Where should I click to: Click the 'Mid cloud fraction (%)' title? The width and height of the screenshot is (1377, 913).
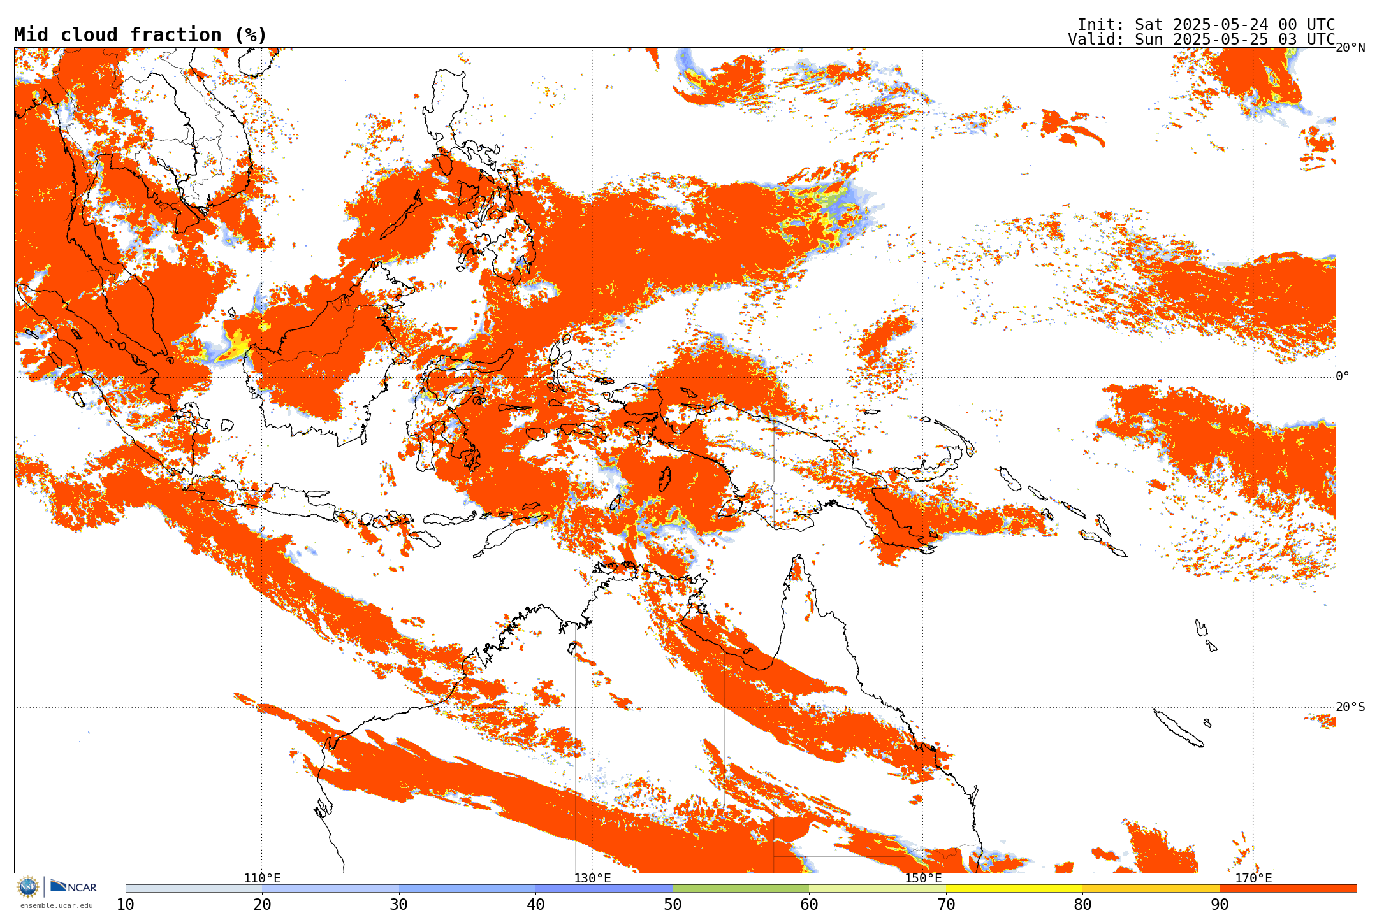[x=140, y=35]
